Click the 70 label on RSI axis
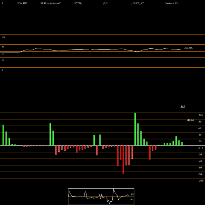 tap(3, 47)
